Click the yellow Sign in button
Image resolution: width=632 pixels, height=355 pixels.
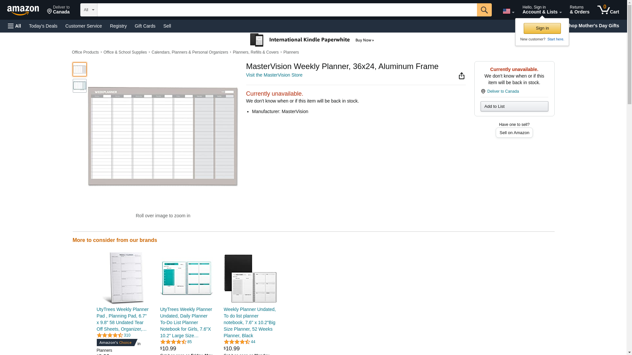542,28
